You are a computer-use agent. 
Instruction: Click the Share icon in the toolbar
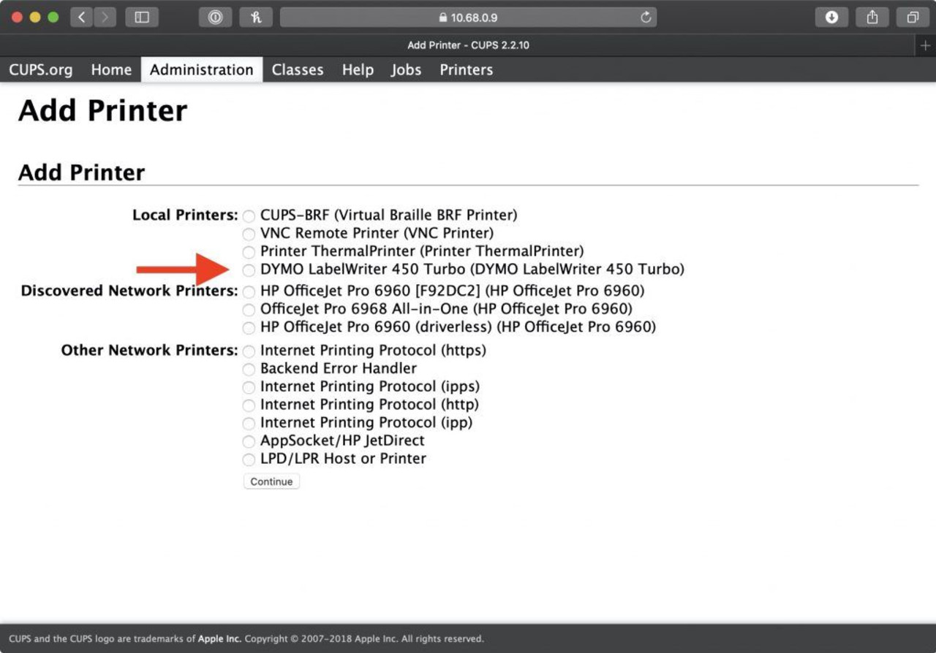(872, 18)
